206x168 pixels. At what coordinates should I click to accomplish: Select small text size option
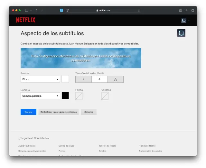[x=83, y=79]
